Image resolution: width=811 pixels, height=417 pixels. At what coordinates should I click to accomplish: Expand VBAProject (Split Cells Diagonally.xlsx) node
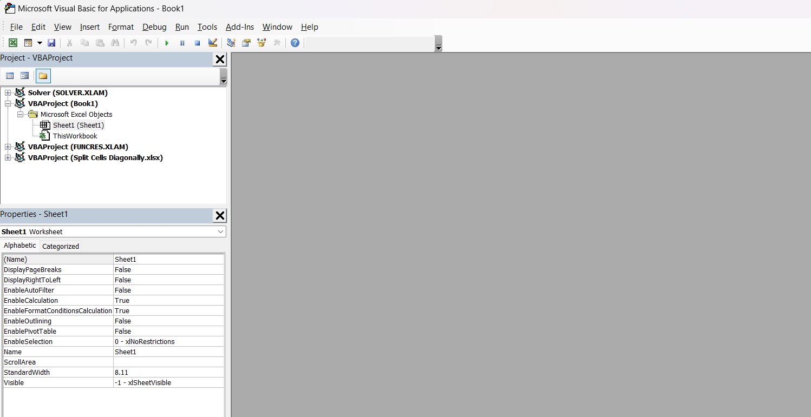point(8,157)
